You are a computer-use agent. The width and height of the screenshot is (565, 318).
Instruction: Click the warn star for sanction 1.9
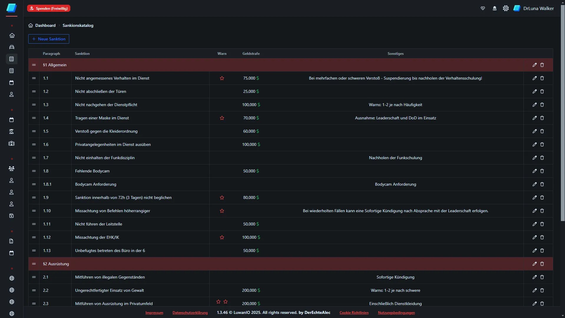point(222,197)
